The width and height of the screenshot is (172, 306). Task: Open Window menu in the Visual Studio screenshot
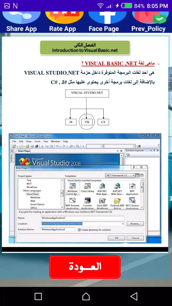tap(55, 141)
